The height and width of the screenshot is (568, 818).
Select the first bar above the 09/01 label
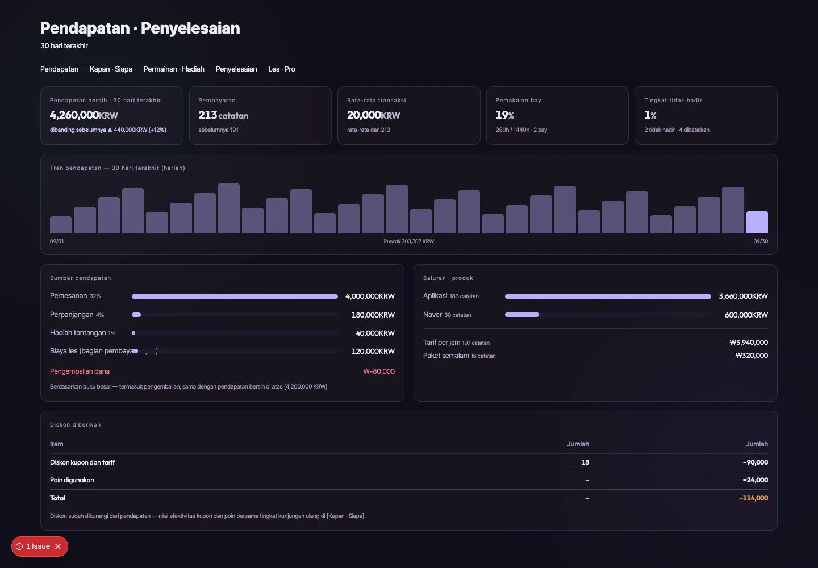coord(61,225)
